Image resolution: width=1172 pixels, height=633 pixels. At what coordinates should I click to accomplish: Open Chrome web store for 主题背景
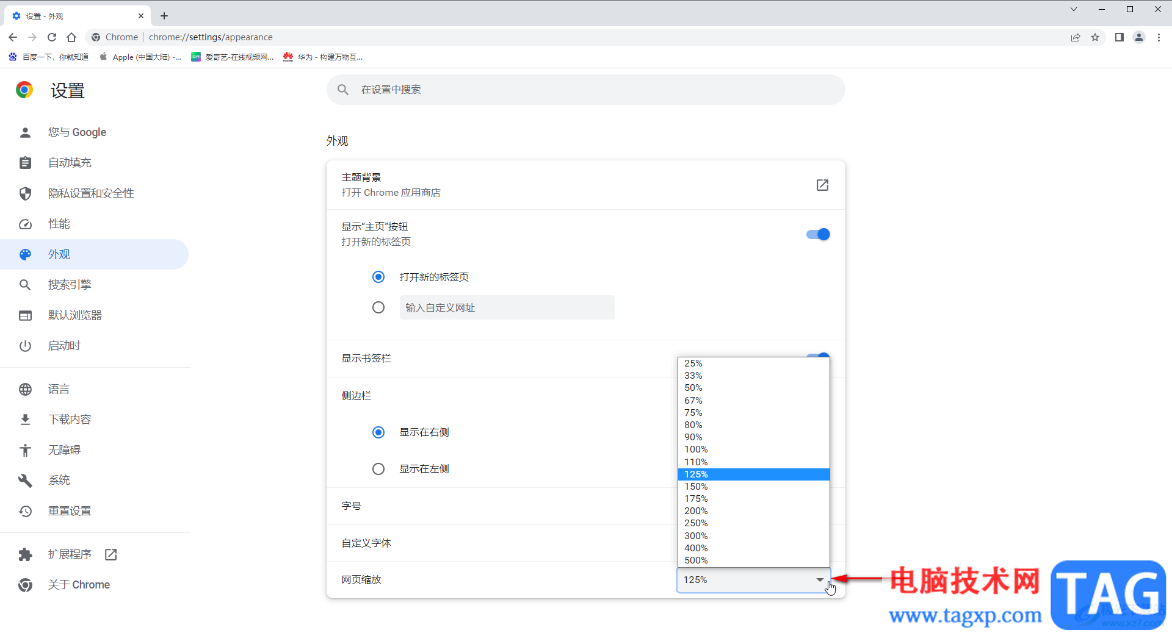822,185
